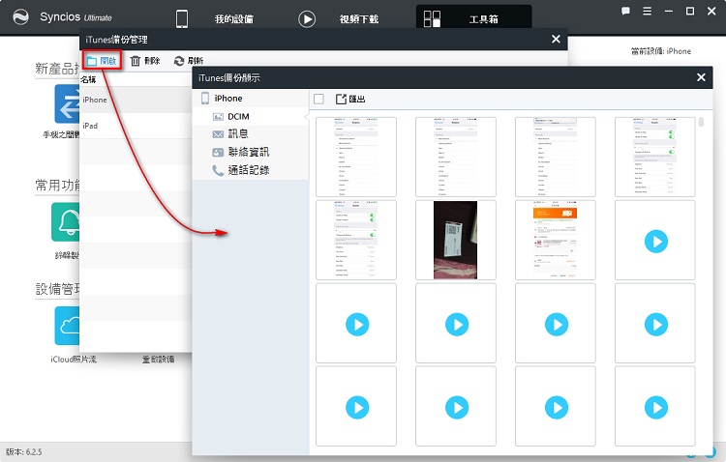
Task: Select iPhone device in backup tree
Action: click(x=251, y=98)
